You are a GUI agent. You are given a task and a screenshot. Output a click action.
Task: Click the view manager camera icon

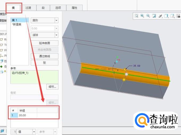click(x=178, y=16)
